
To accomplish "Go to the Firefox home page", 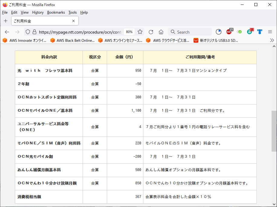I will point(161,32).
